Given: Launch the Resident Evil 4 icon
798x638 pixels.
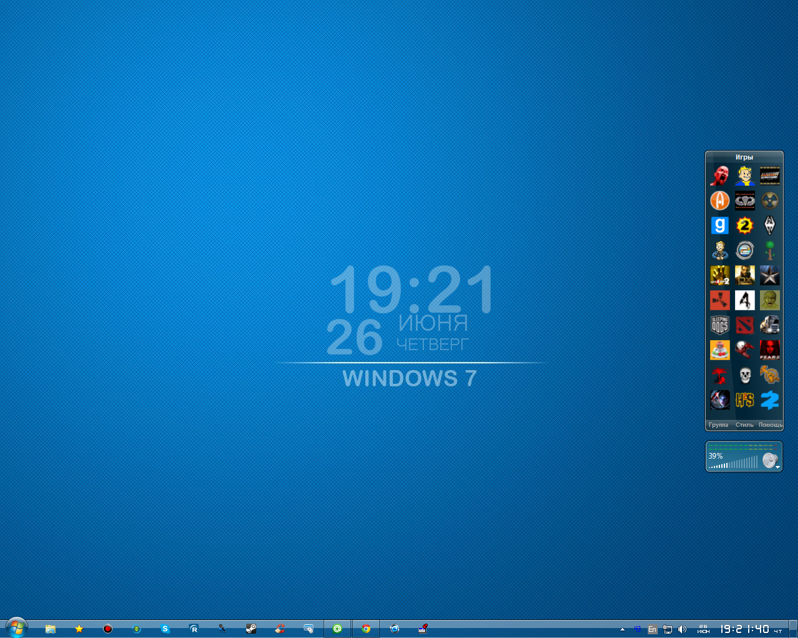Looking at the screenshot, I should click(745, 300).
